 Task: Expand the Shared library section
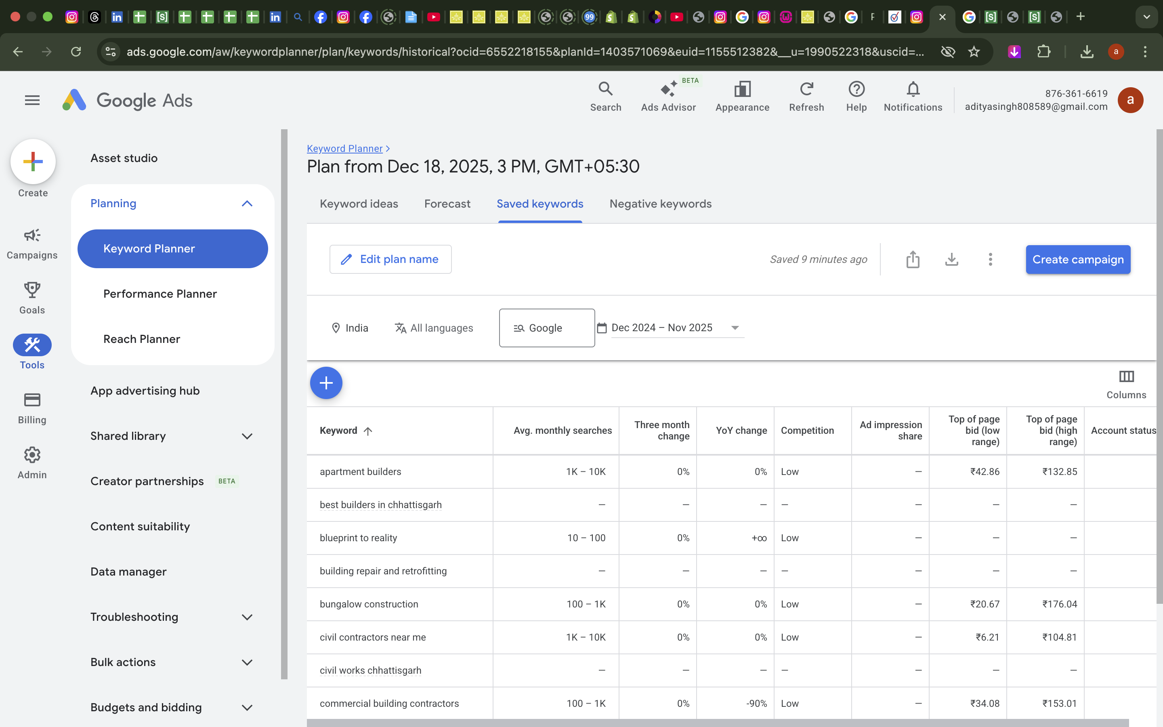point(247,437)
